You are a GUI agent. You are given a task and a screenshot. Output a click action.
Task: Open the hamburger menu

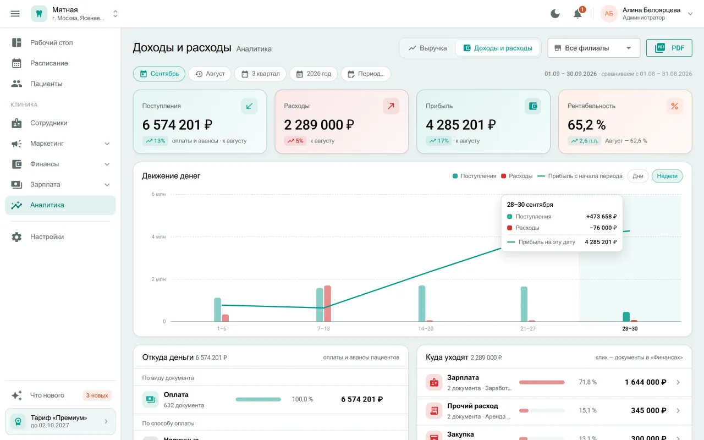coord(15,14)
